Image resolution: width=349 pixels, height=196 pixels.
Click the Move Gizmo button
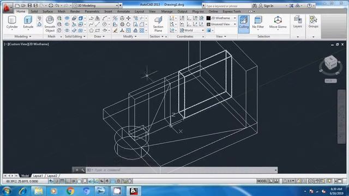[278, 22]
